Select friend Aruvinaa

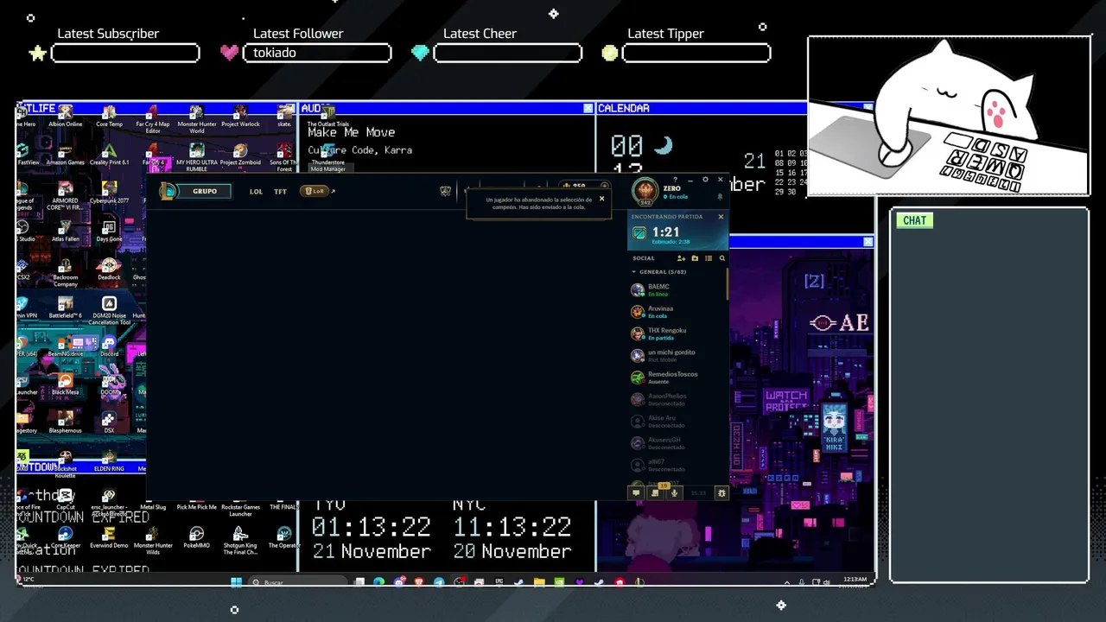coord(677,312)
